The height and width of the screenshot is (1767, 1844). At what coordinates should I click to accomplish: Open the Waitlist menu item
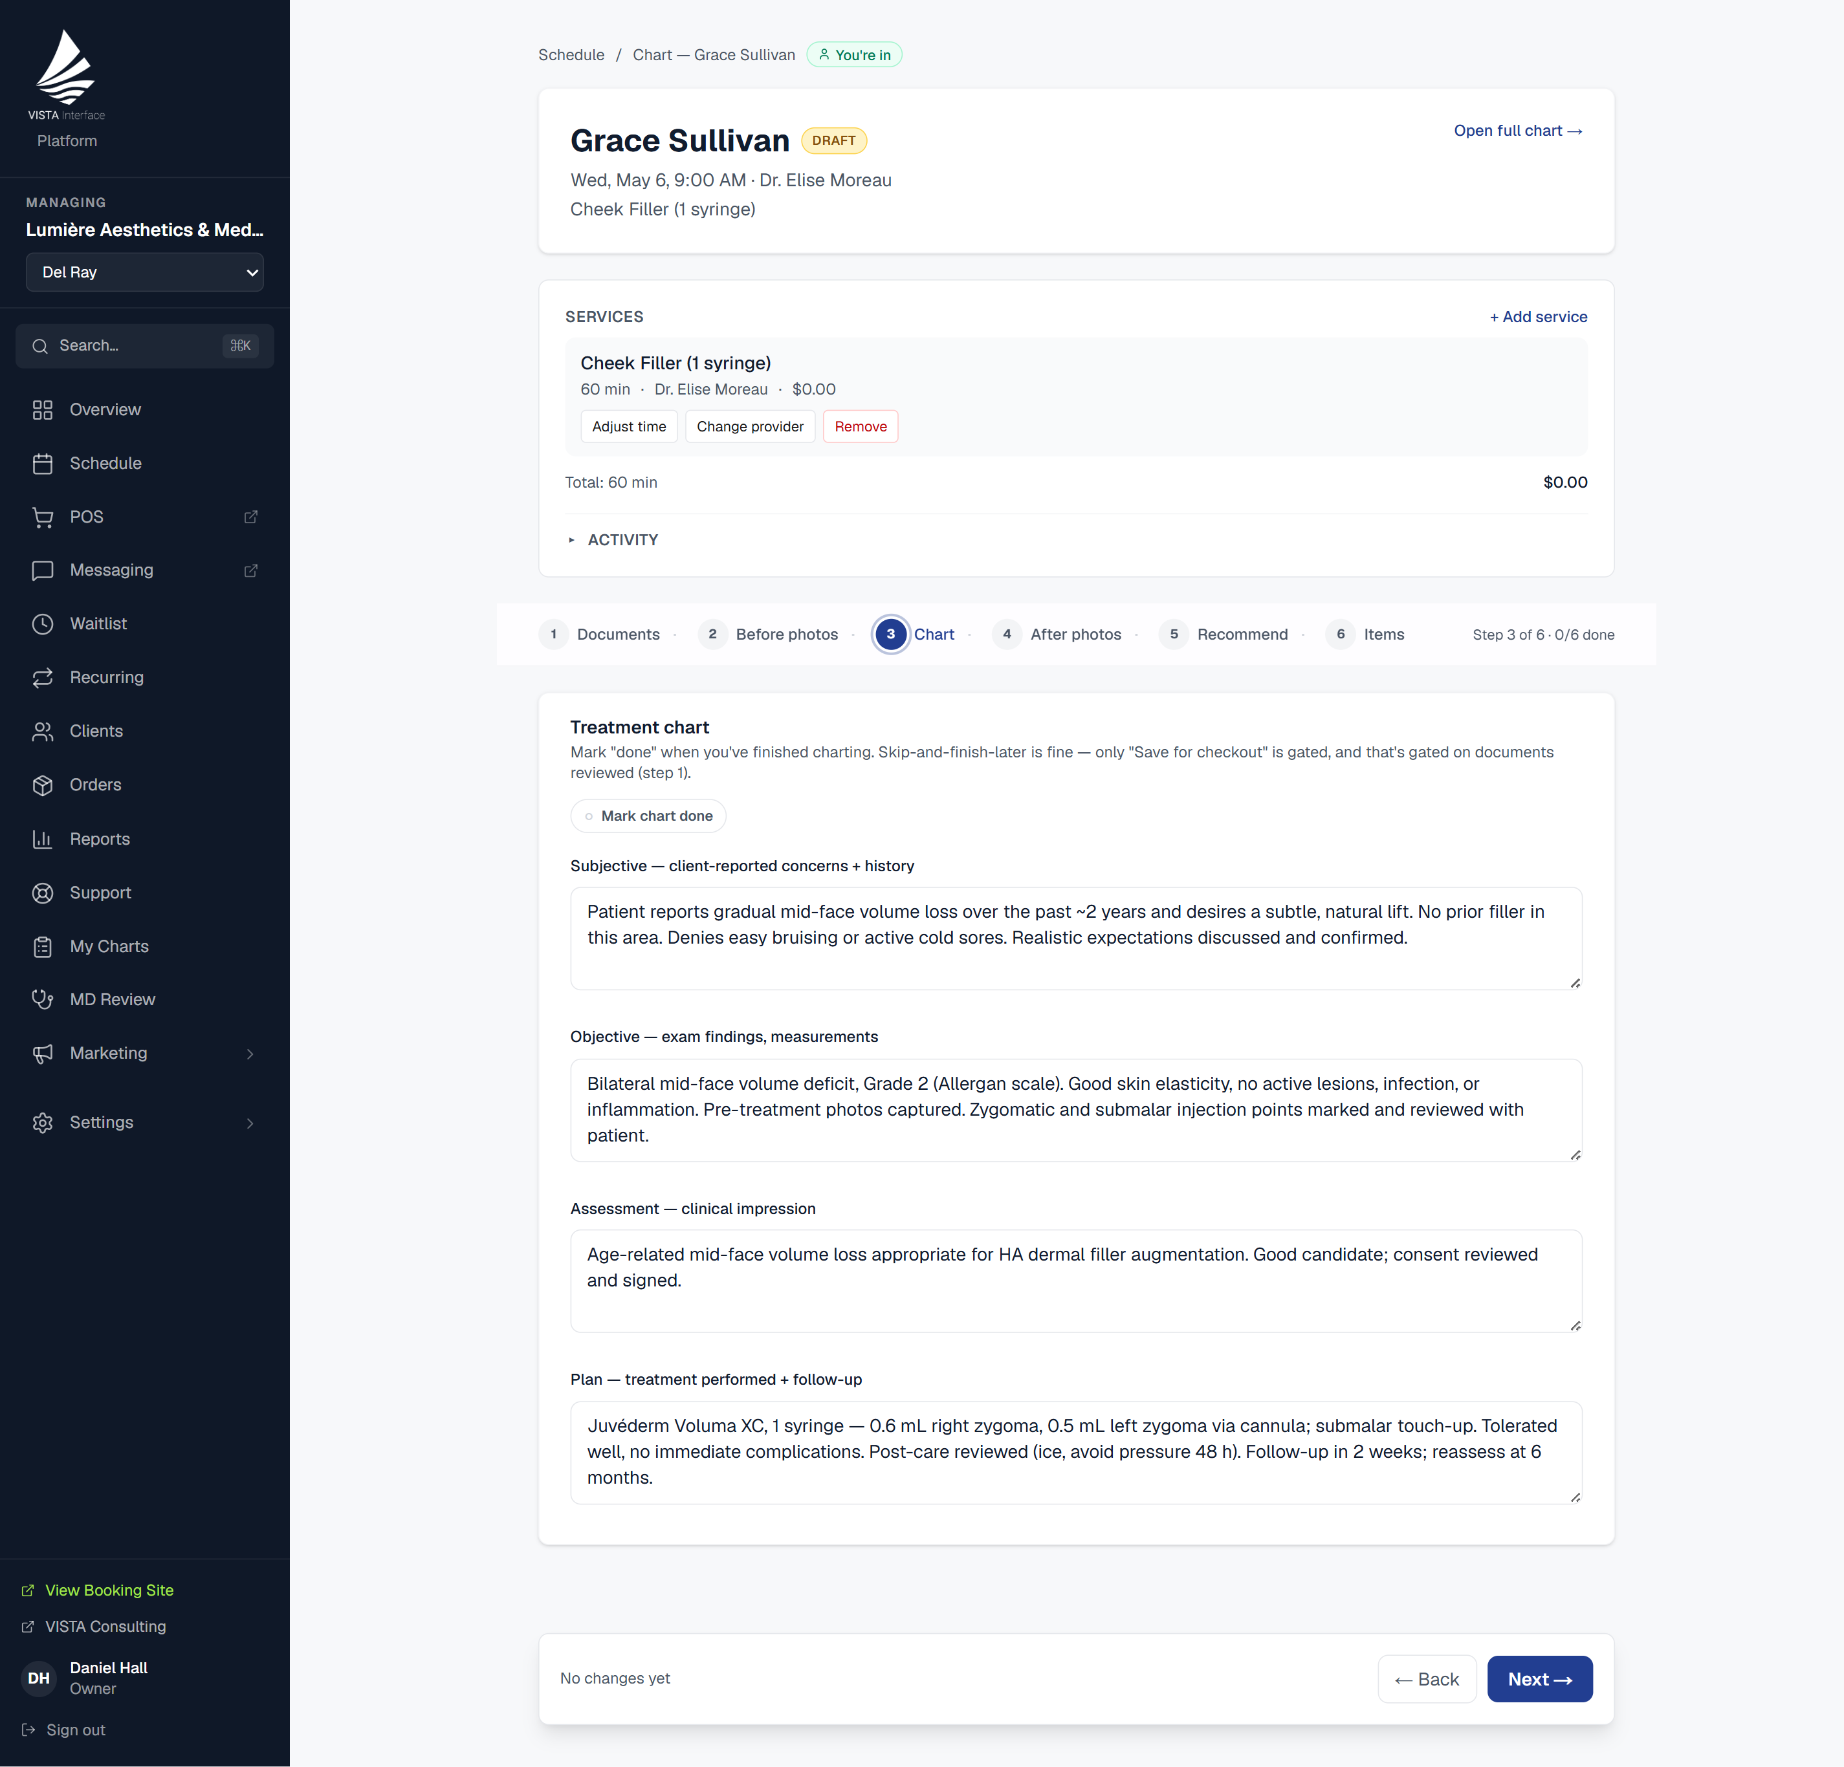coord(145,624)
